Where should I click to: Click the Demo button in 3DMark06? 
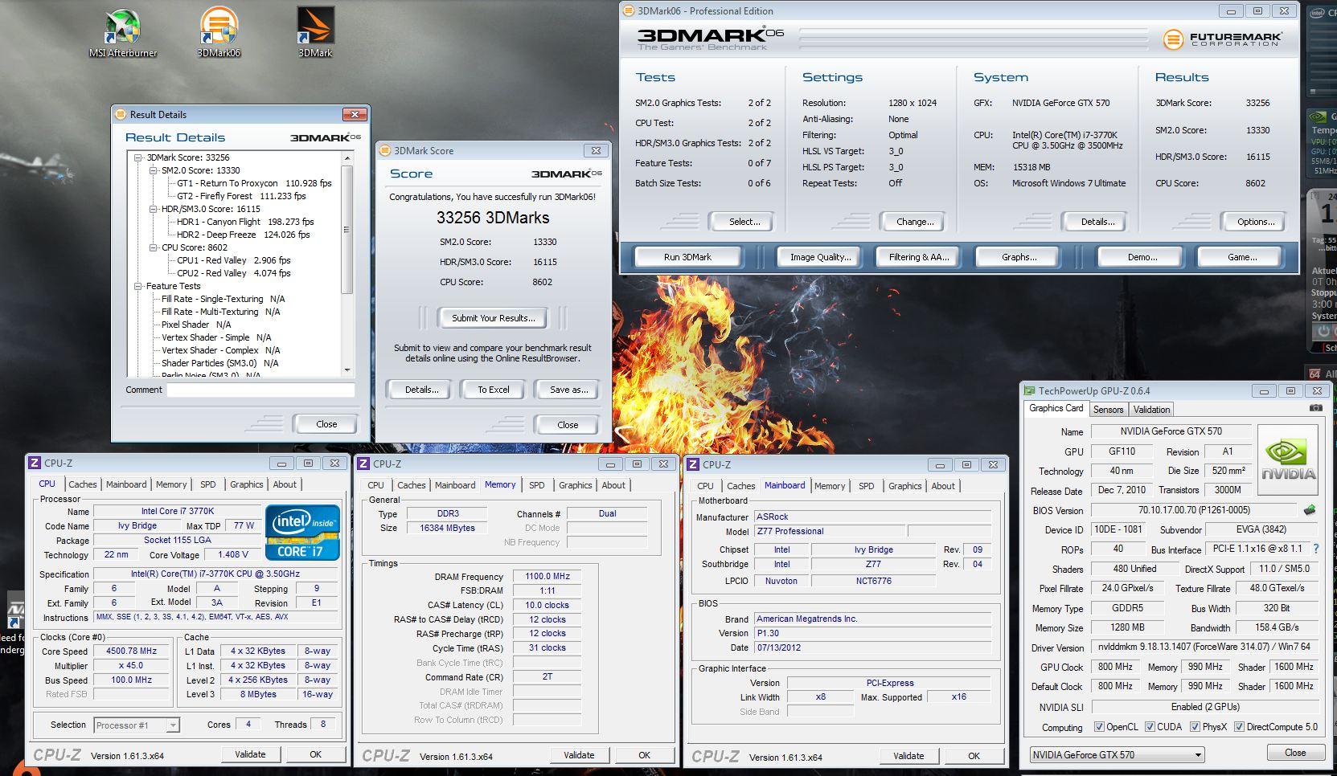tap(1142, 257)
